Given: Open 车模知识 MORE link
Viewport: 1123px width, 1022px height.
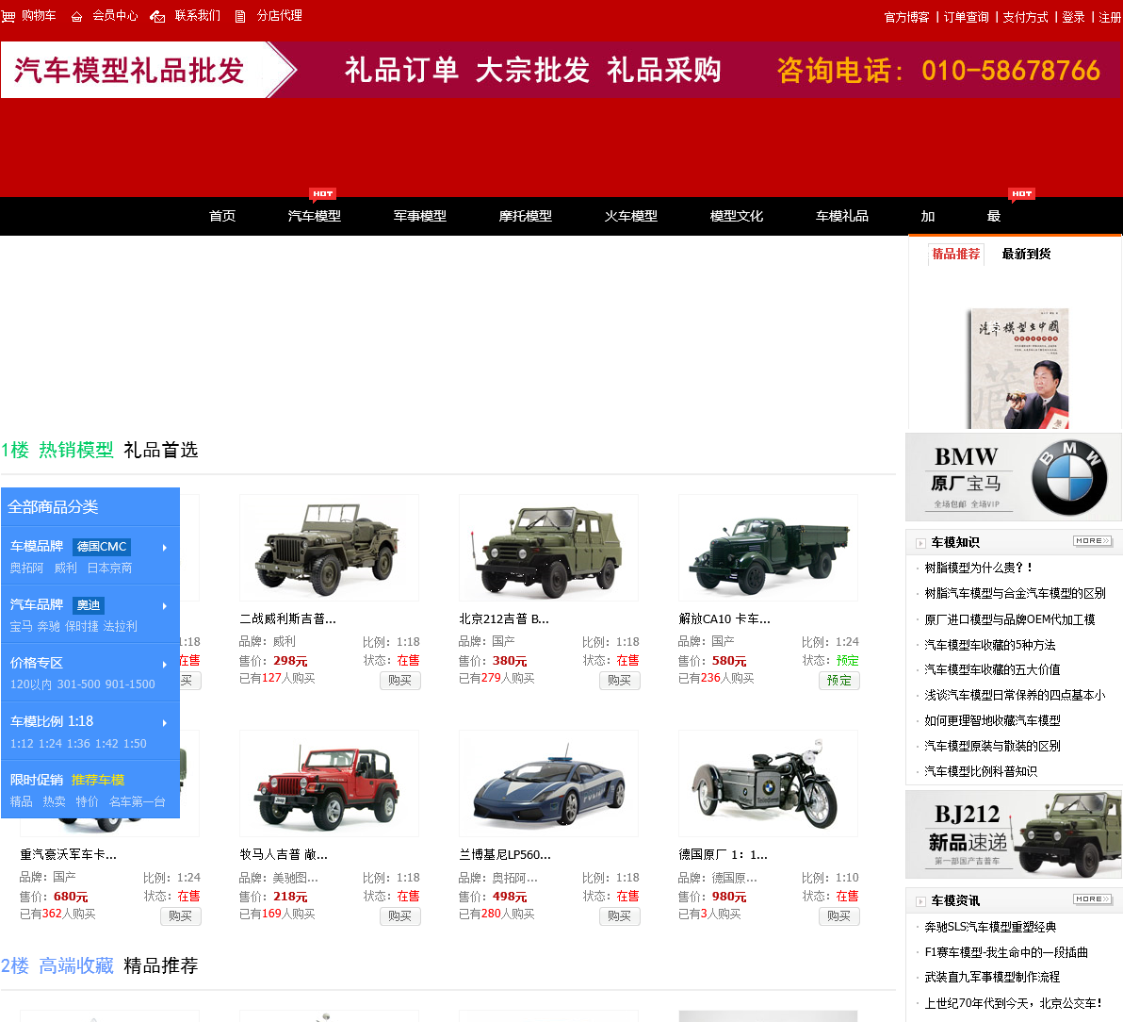Looking at the screenshot, I should 1092,541.
